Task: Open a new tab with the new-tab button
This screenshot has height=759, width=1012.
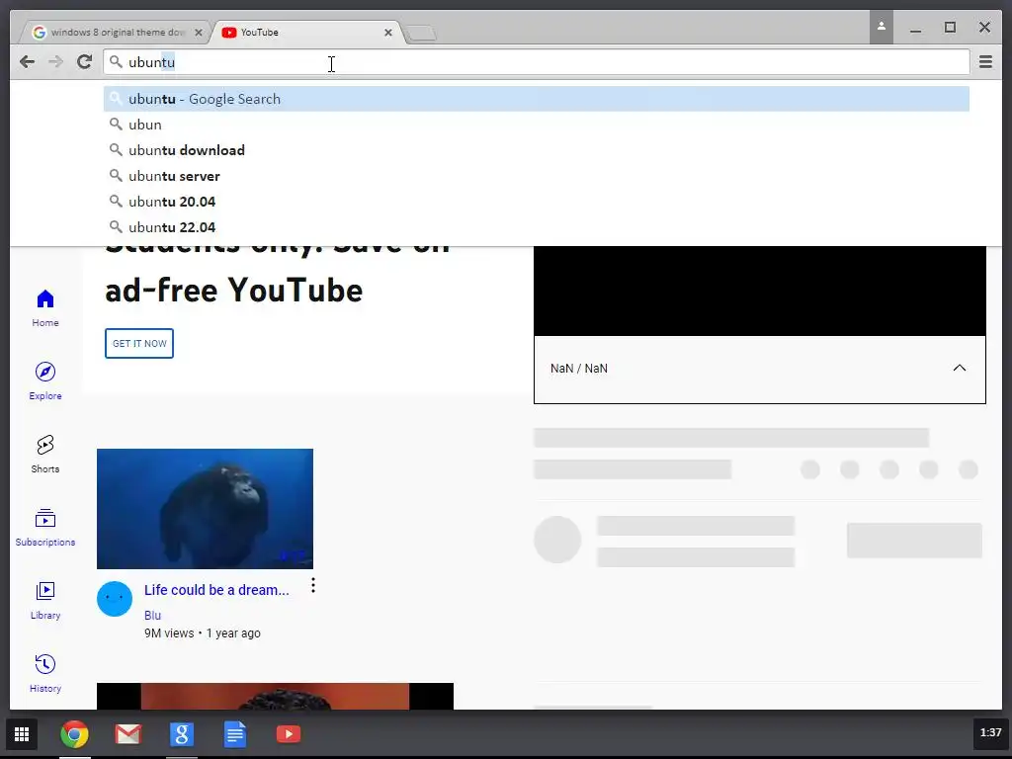Action: [422, 33]
